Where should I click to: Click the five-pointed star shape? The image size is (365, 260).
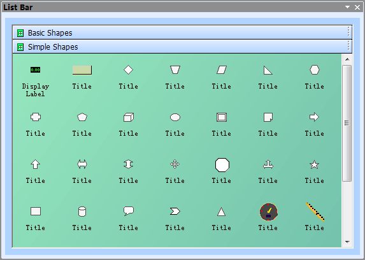(314, 164)
